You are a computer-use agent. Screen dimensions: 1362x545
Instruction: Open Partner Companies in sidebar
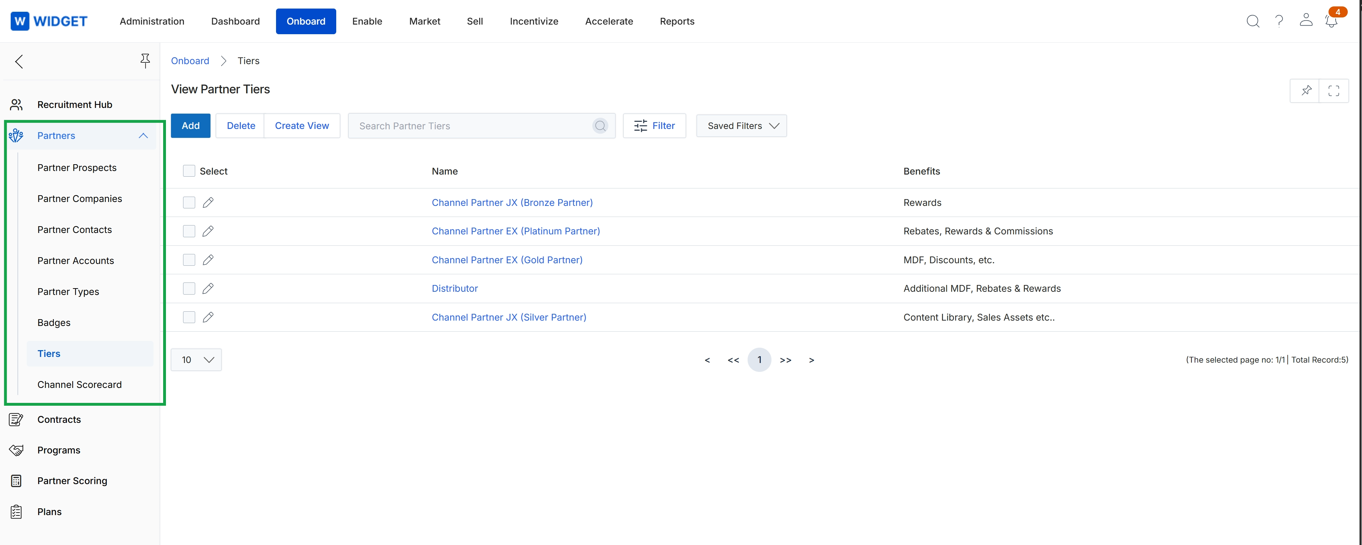79,199
